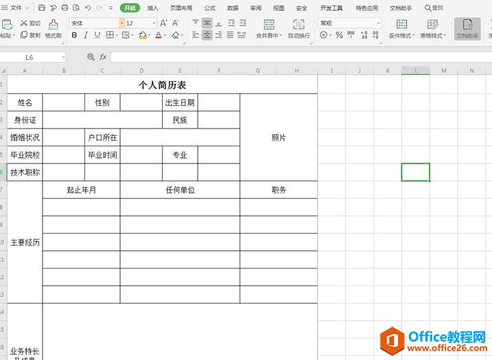Toggle Justify alignment

click(x=230, y=35)
